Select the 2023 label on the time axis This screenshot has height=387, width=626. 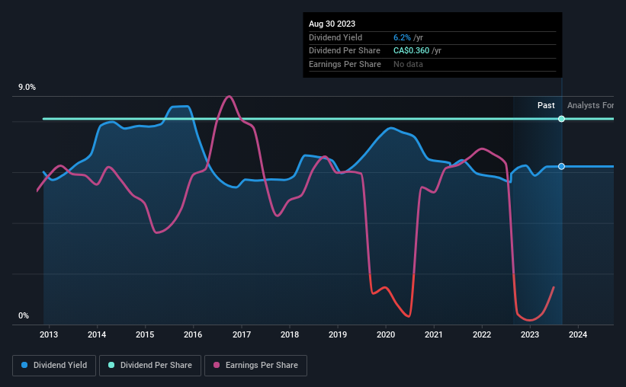pyautogui.click(x=530, y=334)
